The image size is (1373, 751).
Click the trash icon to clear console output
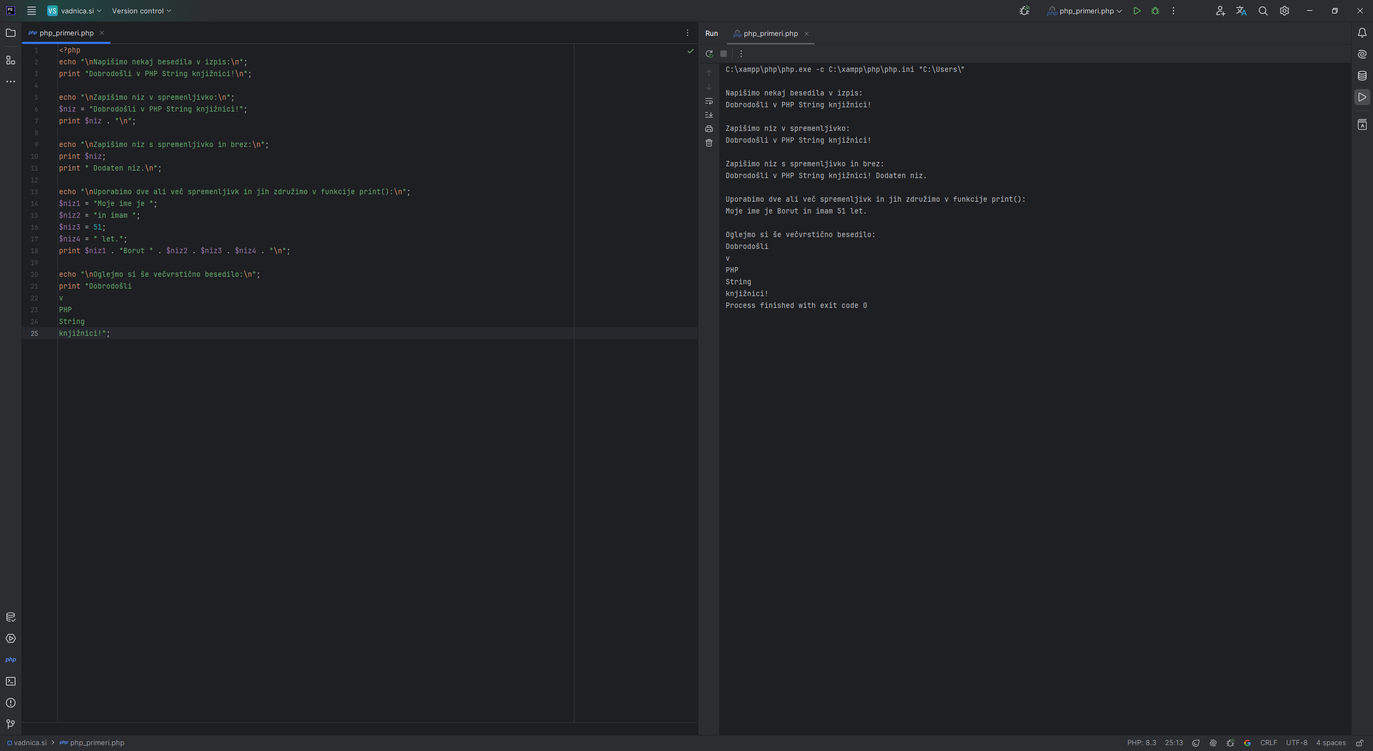tap(709, 143)
